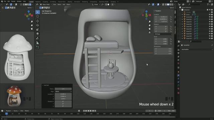
Task: Switch perspective/orthographic grid icon
Action: tap(149, 32)
